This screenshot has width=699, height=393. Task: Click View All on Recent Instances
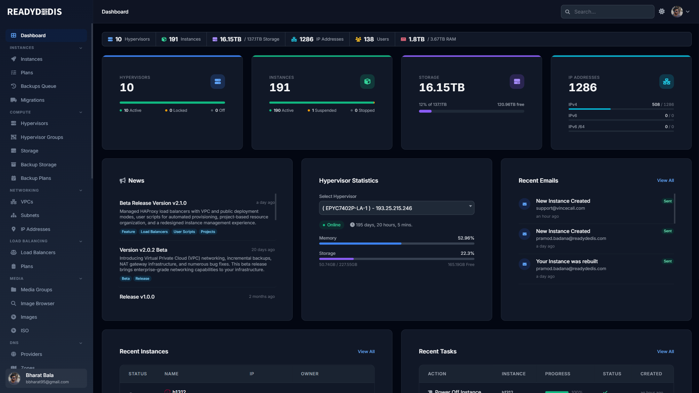(x=366, y=351)
